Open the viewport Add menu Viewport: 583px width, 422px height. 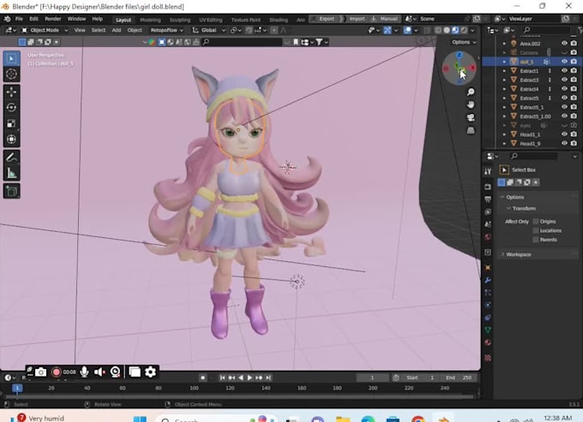(117, 30)
